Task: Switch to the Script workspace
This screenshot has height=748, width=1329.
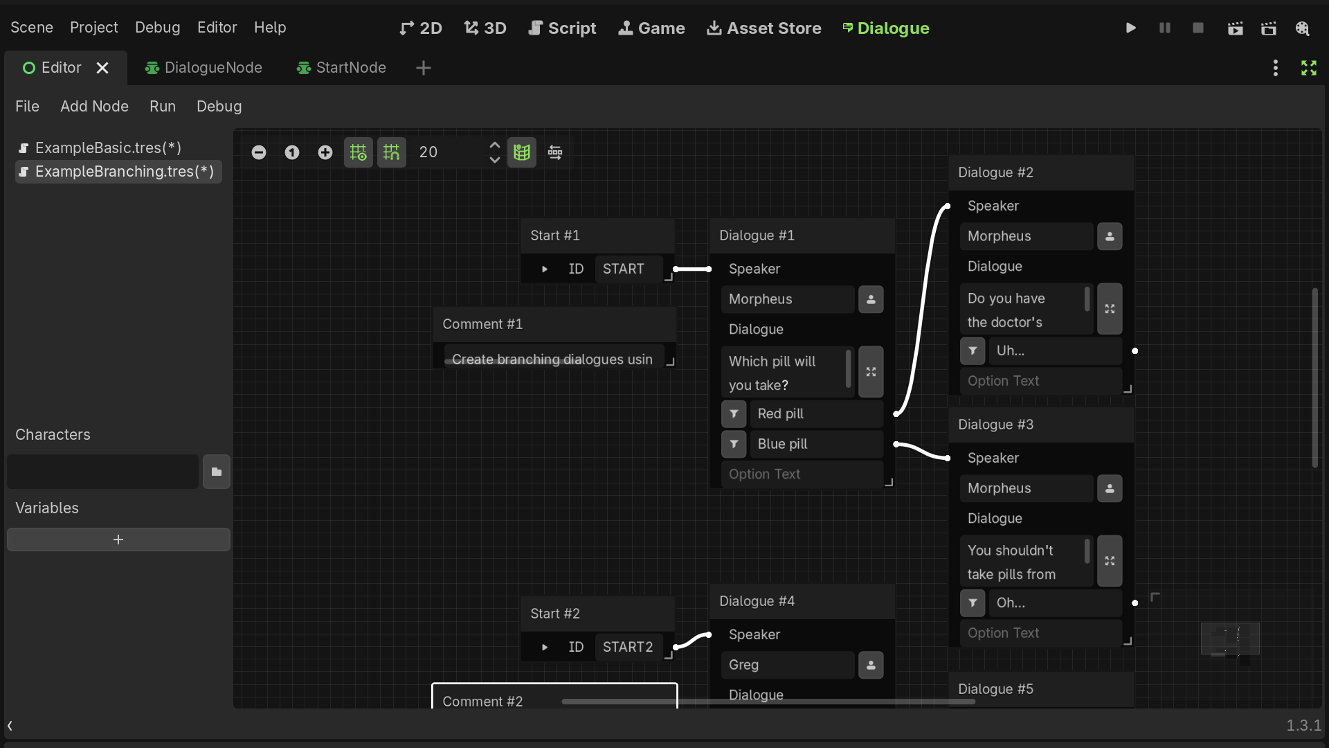Action: click(x=562, y=28)
